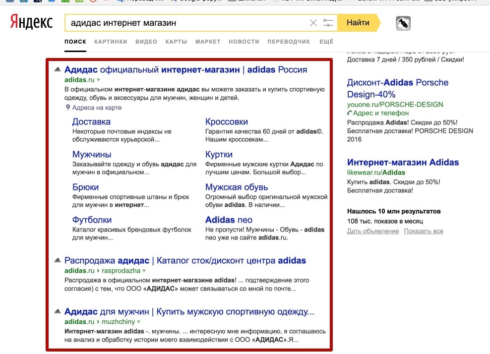Expand green arrow next to adidas.ru
490x354 pixels.
pos(98,80)
